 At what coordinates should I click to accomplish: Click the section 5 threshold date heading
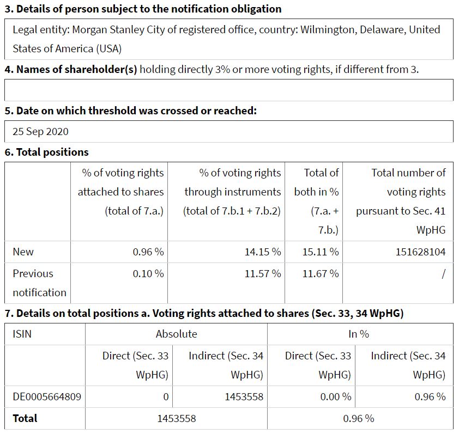[x=130, y=111]
